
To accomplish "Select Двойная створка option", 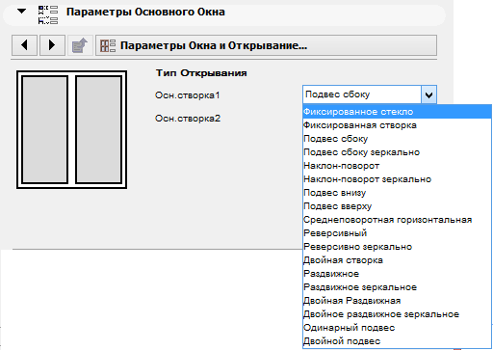I will point(397,260).
